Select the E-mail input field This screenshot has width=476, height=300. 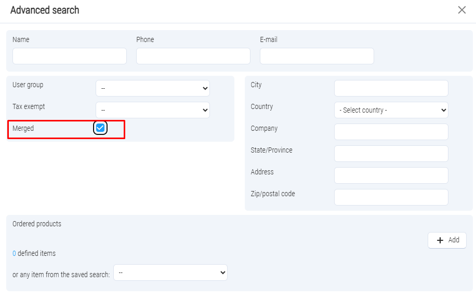[x=317, y=56]
